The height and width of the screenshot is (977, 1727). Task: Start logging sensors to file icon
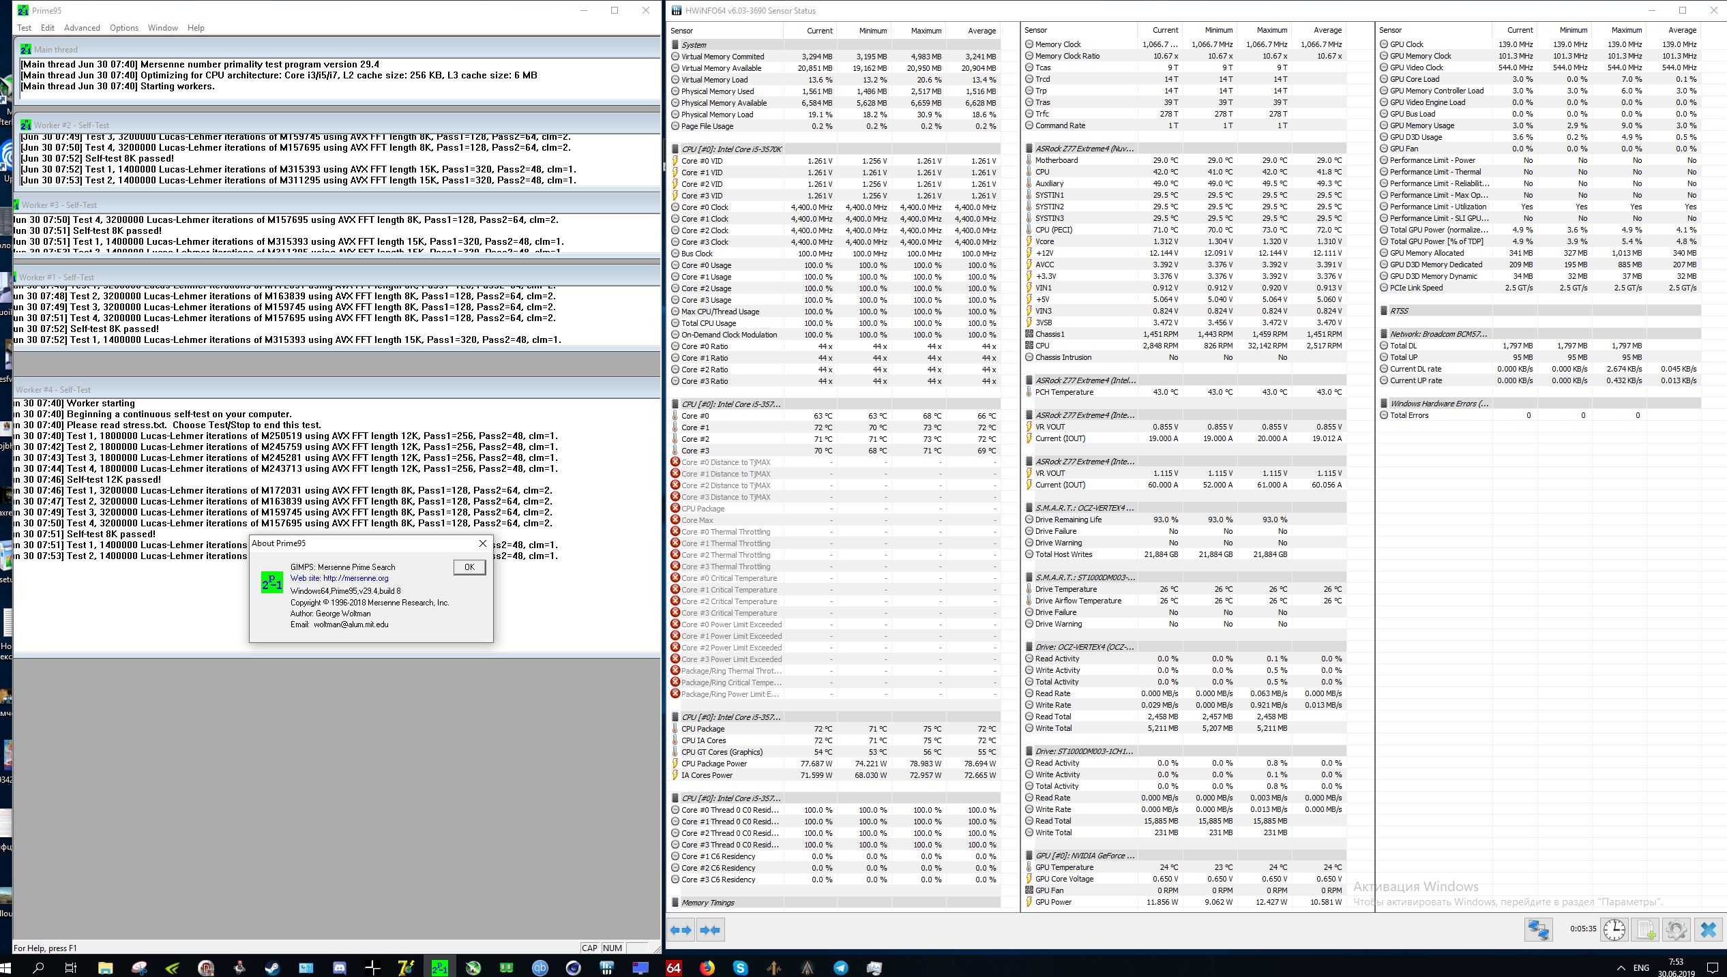1645,929
